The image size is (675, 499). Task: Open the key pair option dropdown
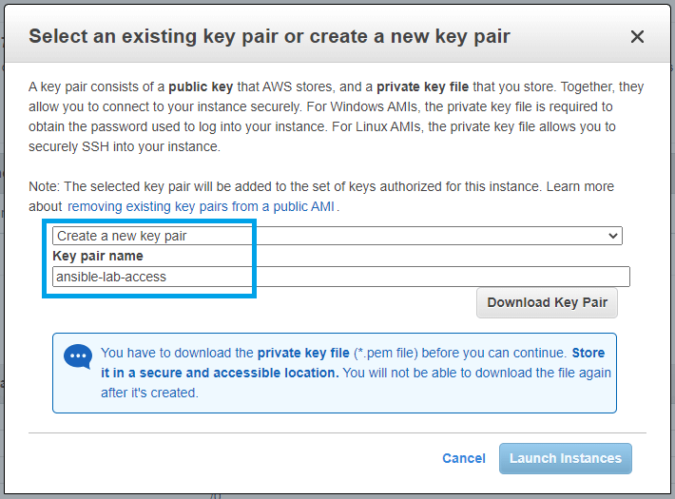[337, 236]
